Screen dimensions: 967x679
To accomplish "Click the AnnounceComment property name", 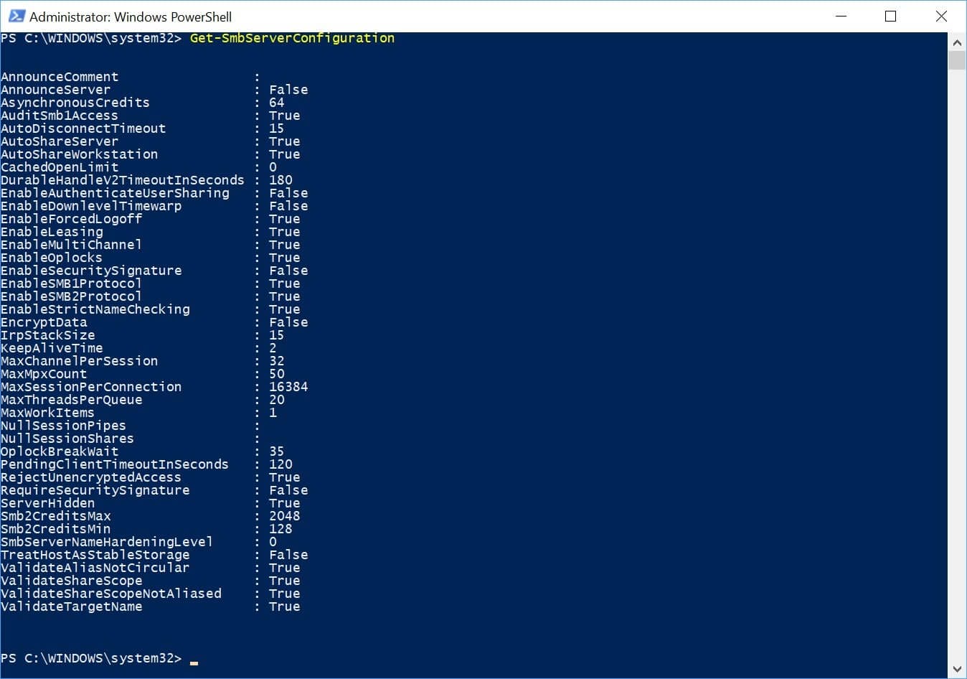I will (60, 77).
